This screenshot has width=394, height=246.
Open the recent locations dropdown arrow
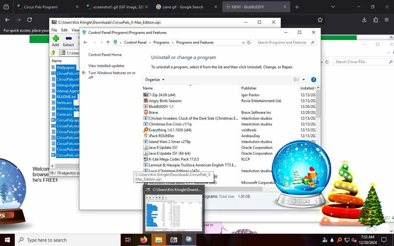pos(102,42)
